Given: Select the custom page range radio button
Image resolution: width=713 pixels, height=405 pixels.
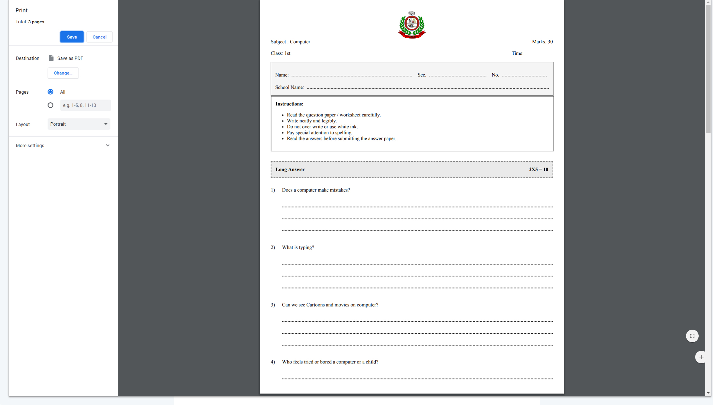Looking at the screenshot, I should (50, 105).
